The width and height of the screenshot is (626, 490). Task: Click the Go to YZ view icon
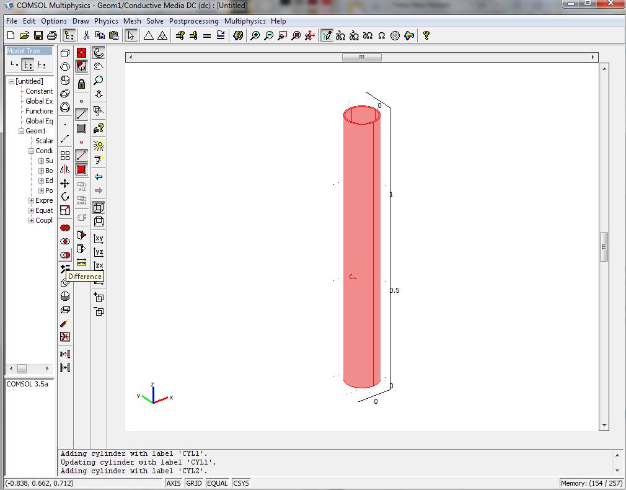pyautogui.click(x=99, y=252)
